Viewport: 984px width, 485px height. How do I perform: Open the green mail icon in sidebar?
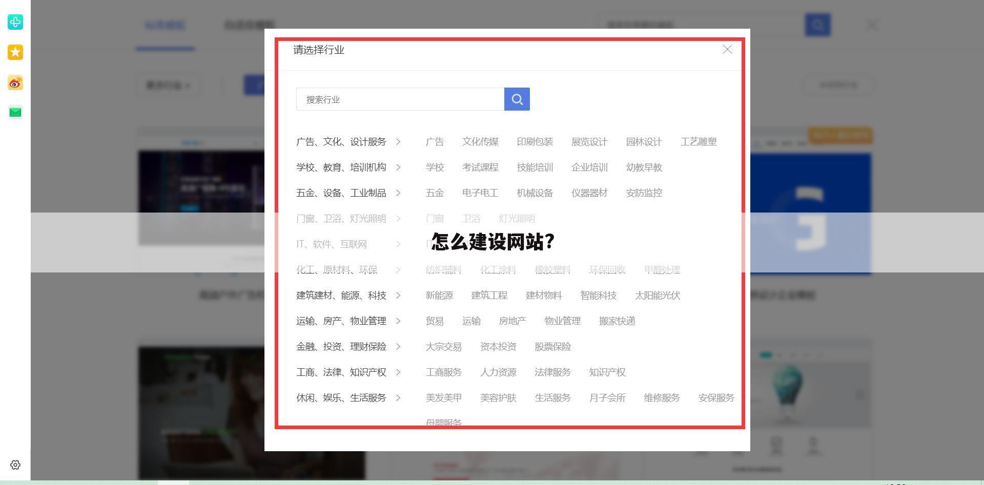(x=15, y=112)
